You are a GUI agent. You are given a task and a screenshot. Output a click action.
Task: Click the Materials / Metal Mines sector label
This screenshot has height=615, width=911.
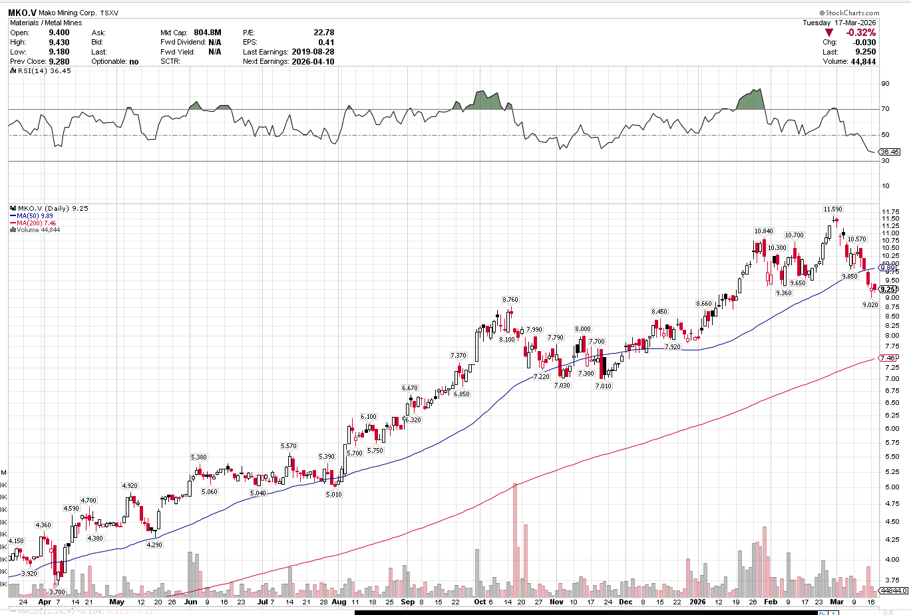coord(46,23)
